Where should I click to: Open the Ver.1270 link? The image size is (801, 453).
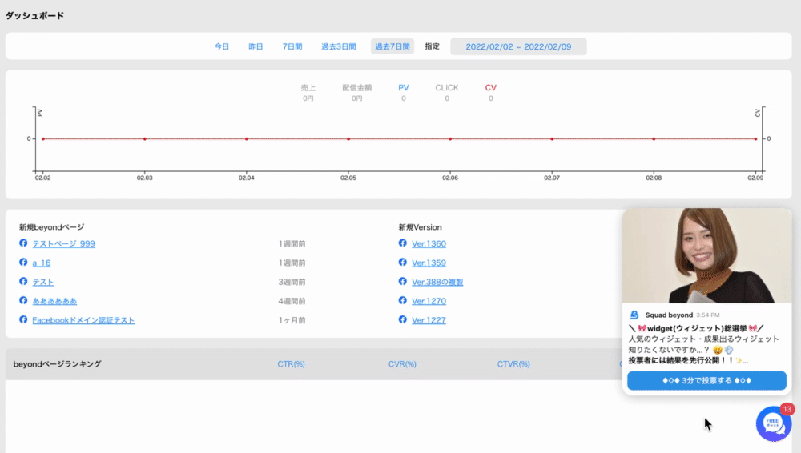(429, 301)
